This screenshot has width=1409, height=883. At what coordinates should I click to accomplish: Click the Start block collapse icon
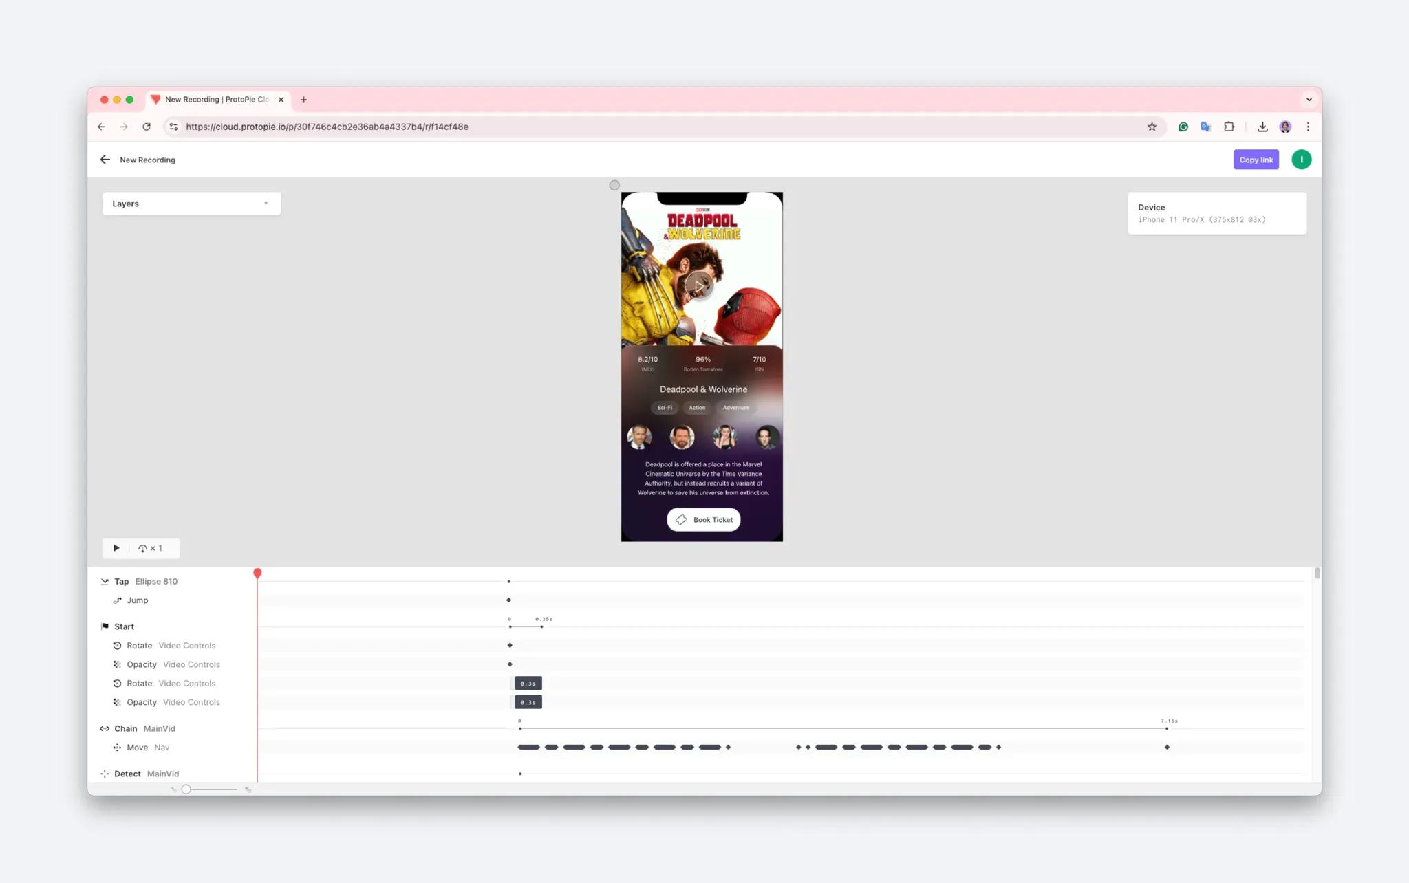[104, 626]
